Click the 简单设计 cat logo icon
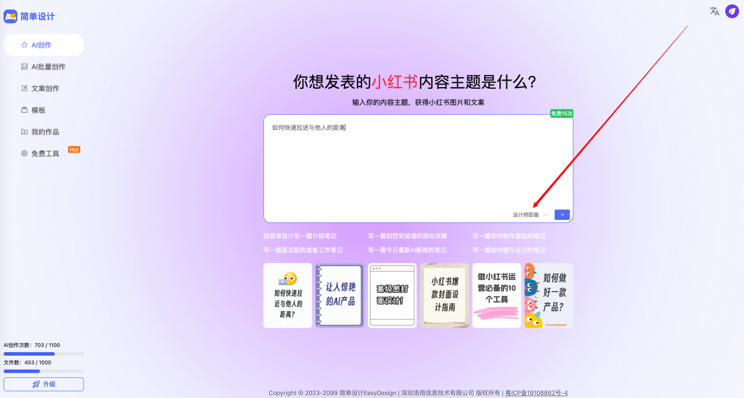Image resolution: width=744 pixels, height=398 pixels. [x=10, y=16]
